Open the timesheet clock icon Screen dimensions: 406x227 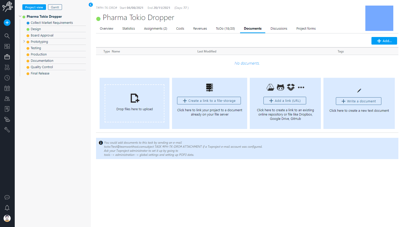point(7,78)
